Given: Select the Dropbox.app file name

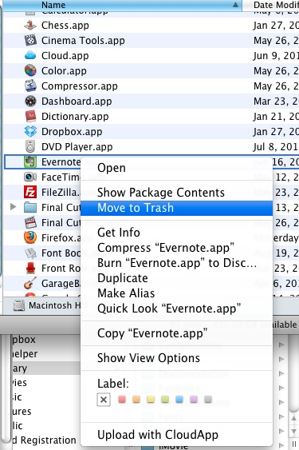Looking at the screenshot, I should tap(72, 132).
